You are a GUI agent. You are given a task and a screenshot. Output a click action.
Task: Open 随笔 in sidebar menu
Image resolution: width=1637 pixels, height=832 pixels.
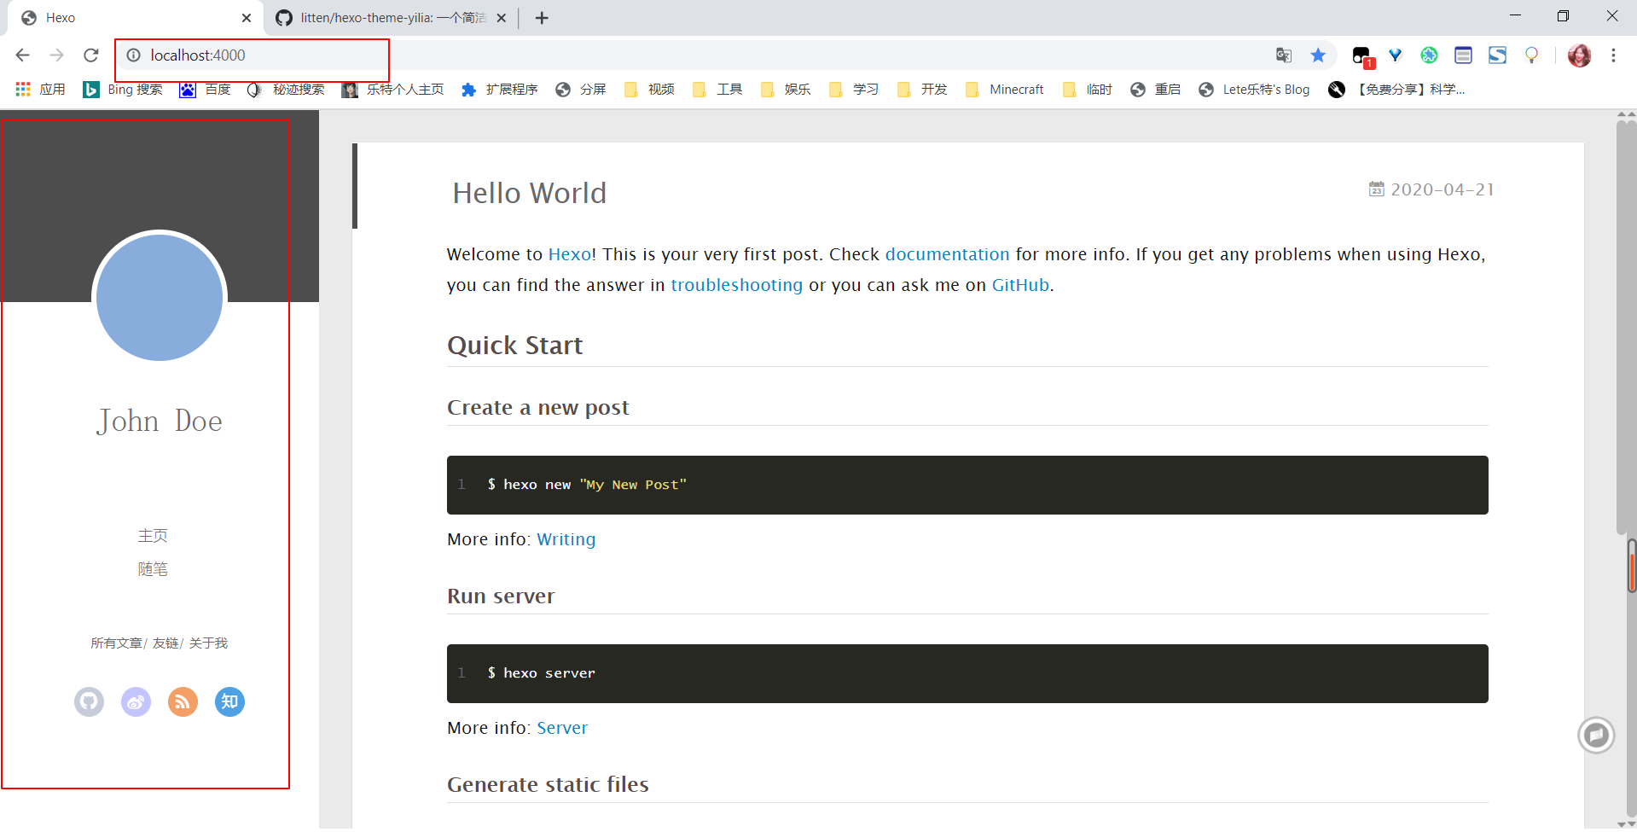pyautogui.click(x=153, y=569)
